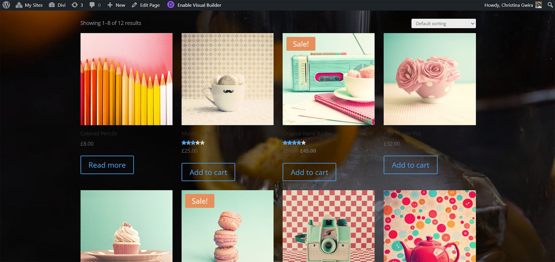Screen dimensions: 555x262
Task: Click the £25.00 price text
Action: click(x=189, y=151)
